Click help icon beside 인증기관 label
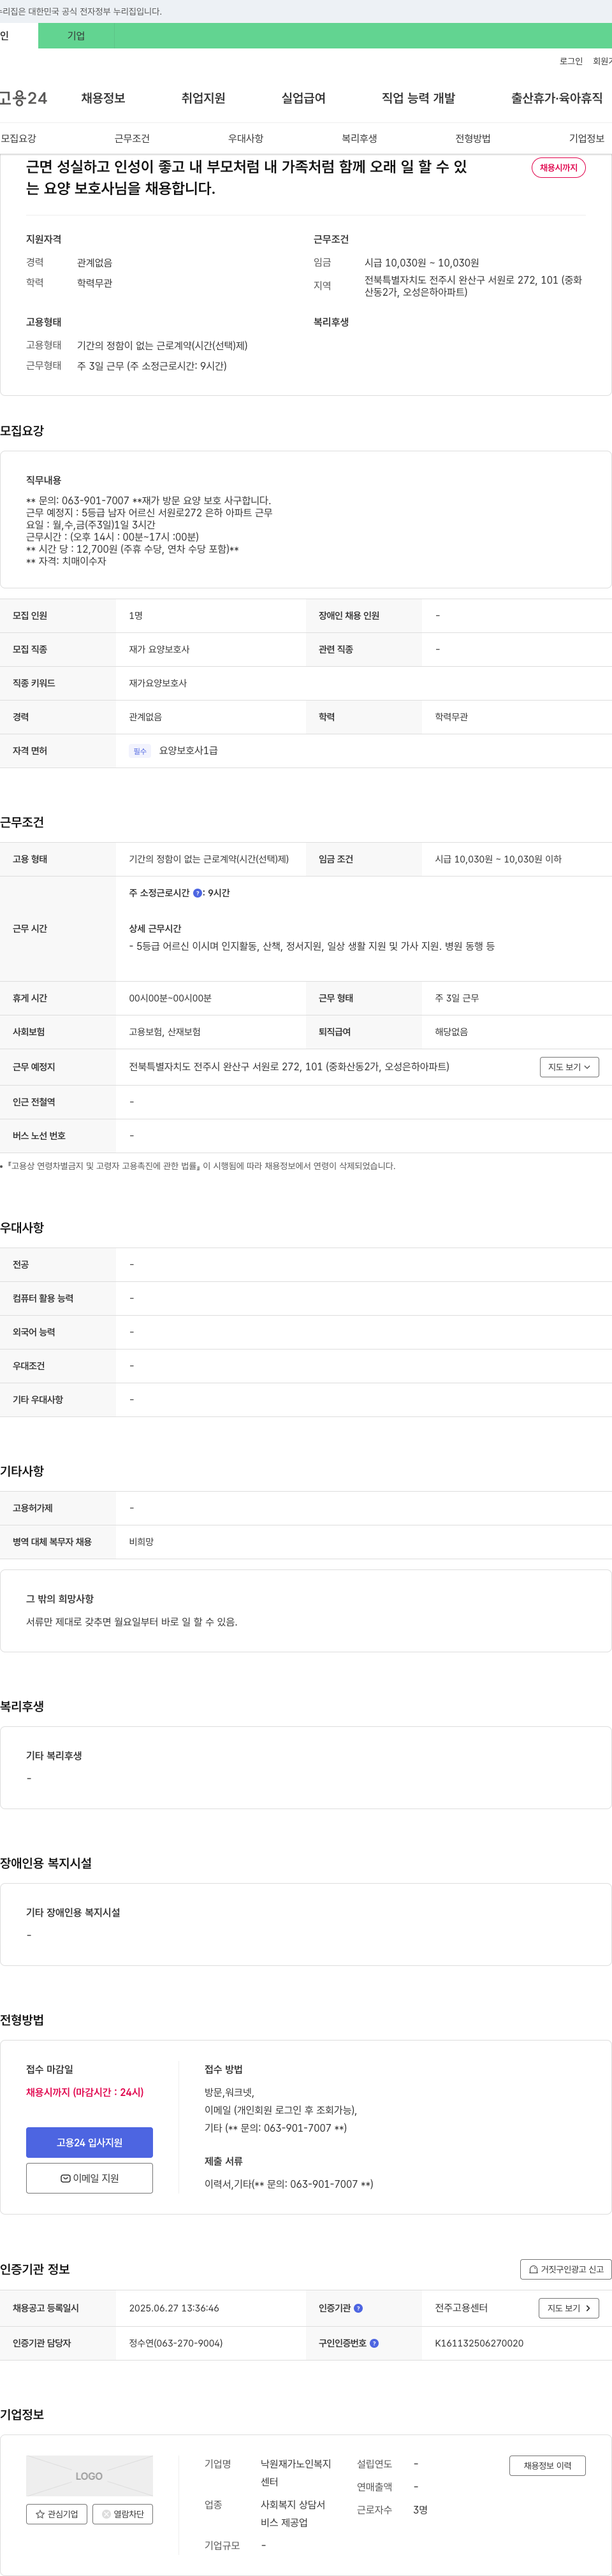This screenshot has width=612, height=2576. (x=358, y=2308)
